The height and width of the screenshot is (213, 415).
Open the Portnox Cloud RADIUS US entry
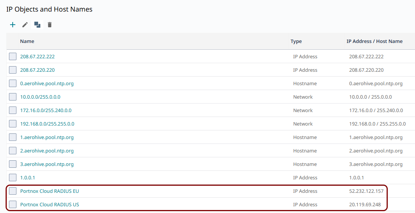coord(49,204)
